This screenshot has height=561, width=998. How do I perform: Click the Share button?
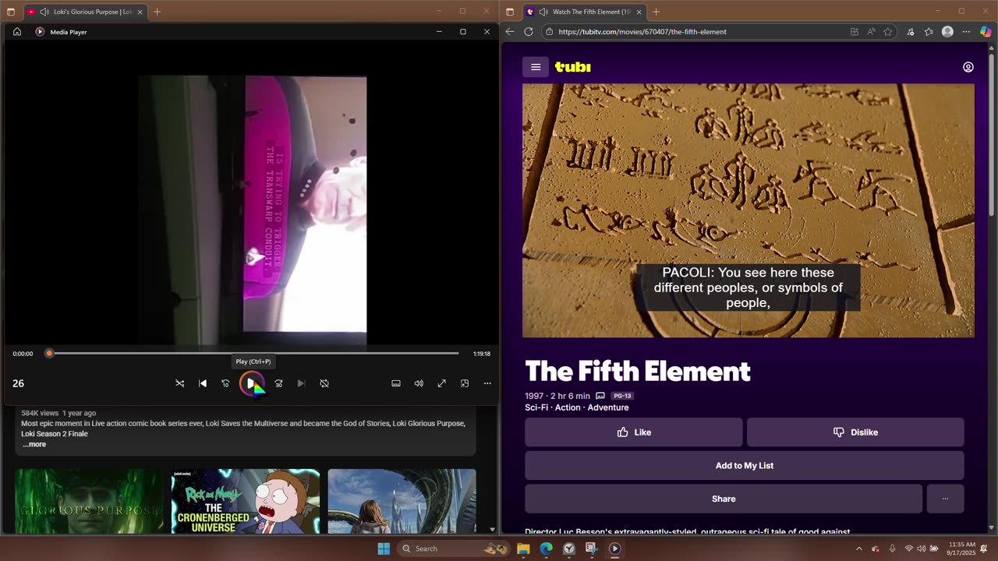tap(724, 499)
